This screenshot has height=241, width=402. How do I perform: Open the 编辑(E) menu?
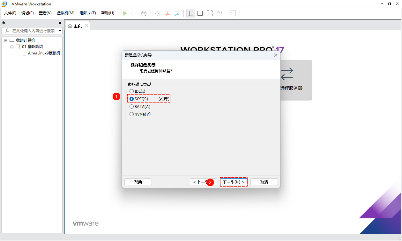pyautogui.click(x=27, y=13)
